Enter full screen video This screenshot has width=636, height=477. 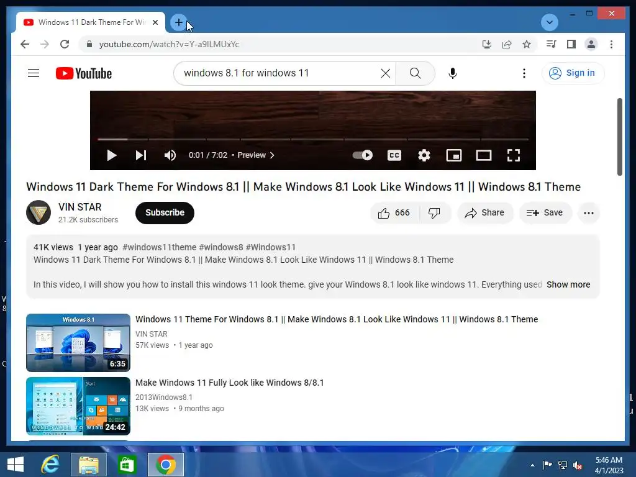point(514,155)
